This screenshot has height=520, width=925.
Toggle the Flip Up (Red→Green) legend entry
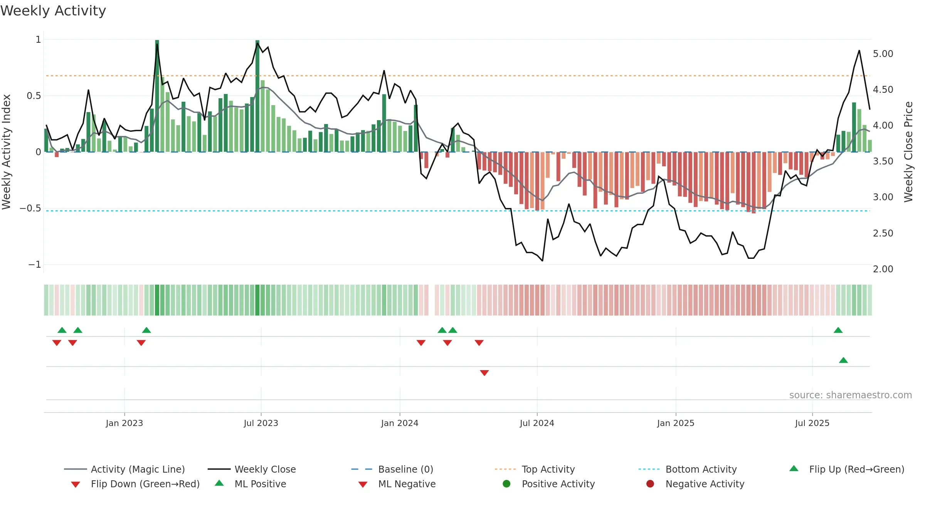click(846, 469)
